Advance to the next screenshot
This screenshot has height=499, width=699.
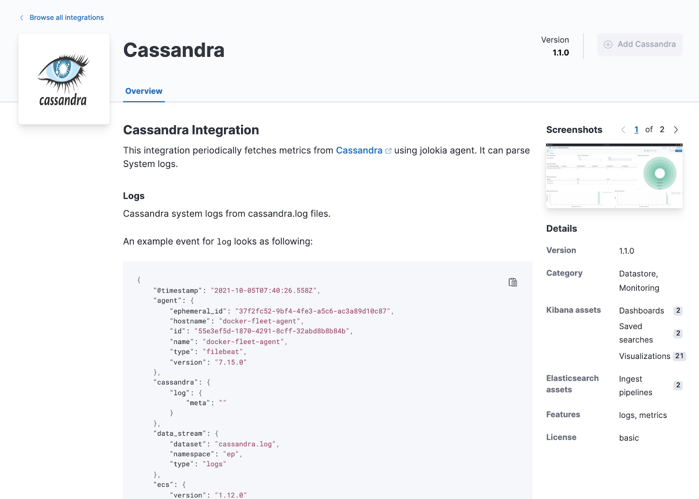(x=676, y=129)
